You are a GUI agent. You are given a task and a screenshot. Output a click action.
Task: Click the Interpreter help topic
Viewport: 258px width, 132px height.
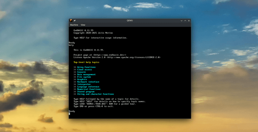tap(84, 84)
